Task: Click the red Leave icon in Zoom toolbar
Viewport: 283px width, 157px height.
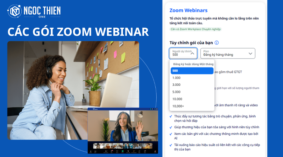Action: 155,151
